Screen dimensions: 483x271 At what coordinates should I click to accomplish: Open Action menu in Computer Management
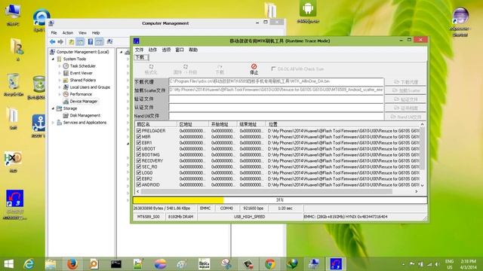click(x=68, y=33)
